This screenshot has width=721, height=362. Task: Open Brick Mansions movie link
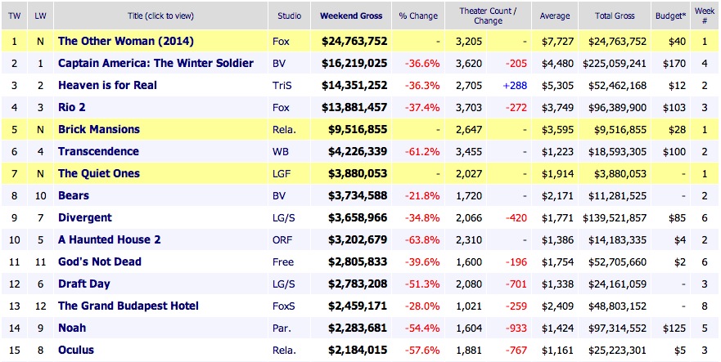click(99, 129)
